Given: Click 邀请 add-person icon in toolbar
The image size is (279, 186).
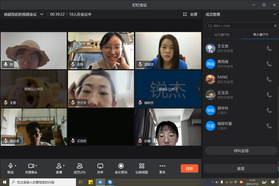Looking at the screenshot, I should 59,166.
